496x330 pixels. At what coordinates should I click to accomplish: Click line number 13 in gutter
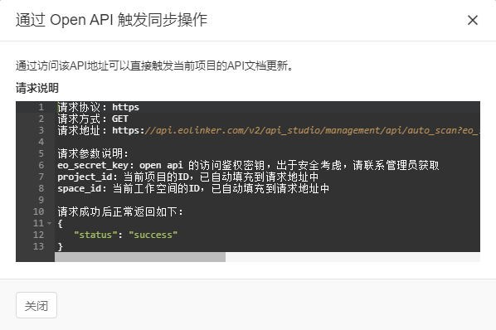point(39,246)
